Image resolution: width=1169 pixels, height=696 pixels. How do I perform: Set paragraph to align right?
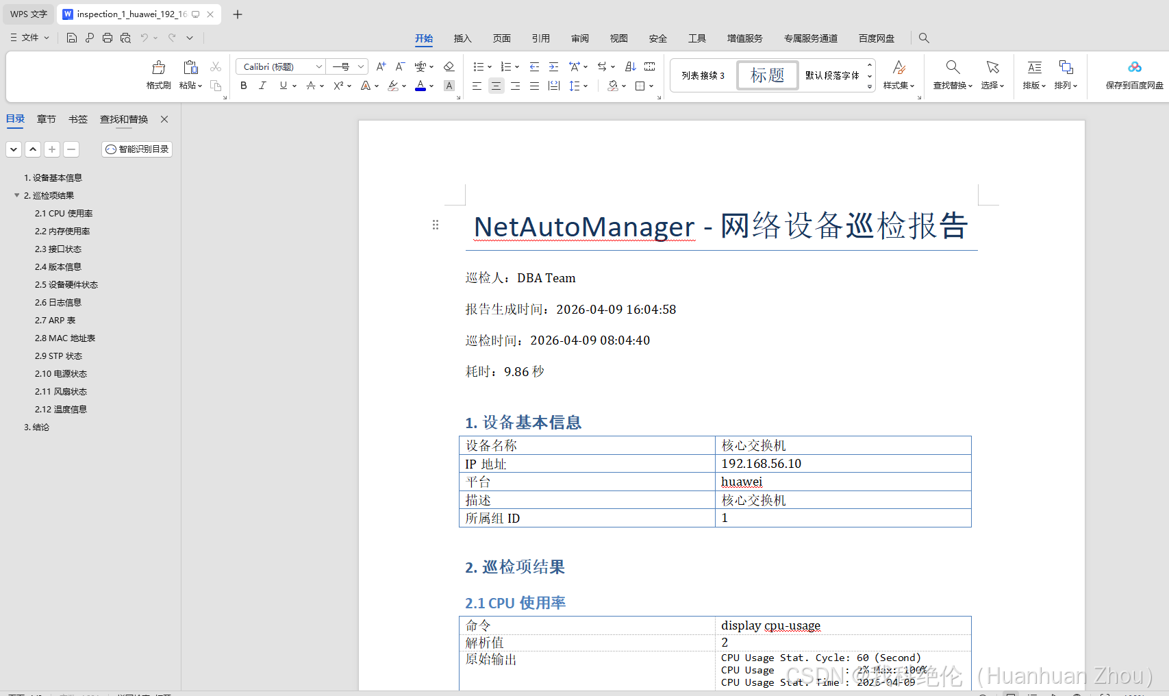pyautogui.click(x=516, y=86)
